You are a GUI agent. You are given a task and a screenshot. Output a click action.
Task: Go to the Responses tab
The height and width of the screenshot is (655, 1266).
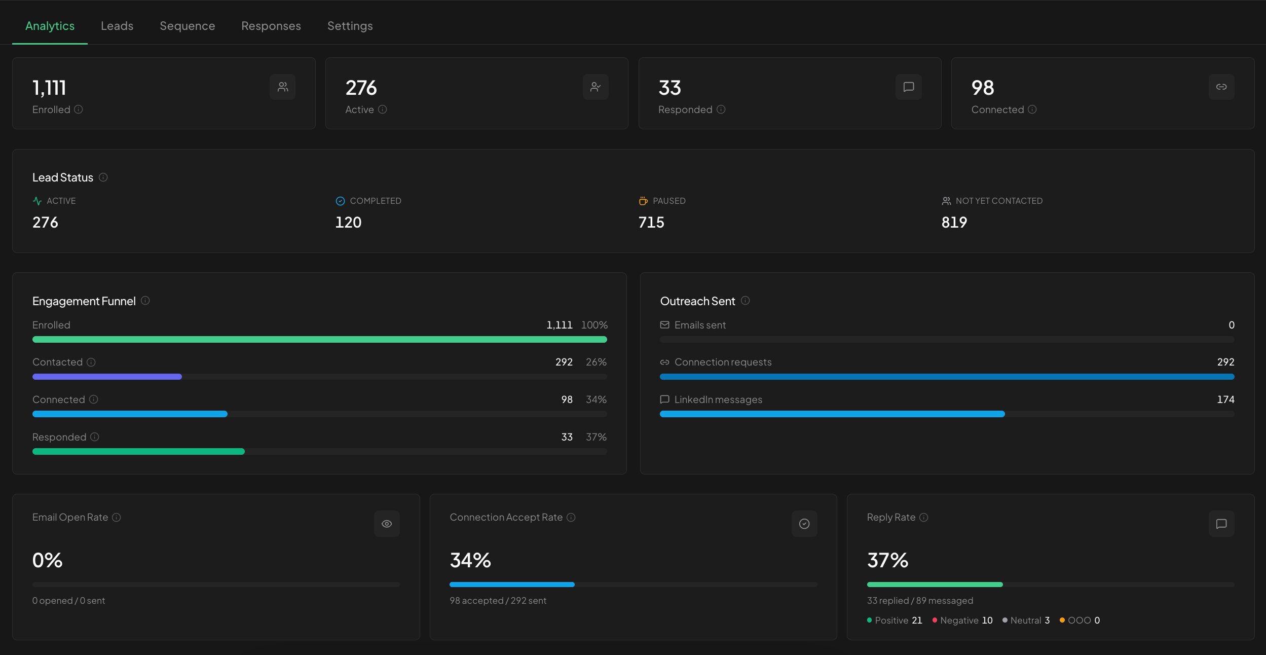click(x=271, y=26)
